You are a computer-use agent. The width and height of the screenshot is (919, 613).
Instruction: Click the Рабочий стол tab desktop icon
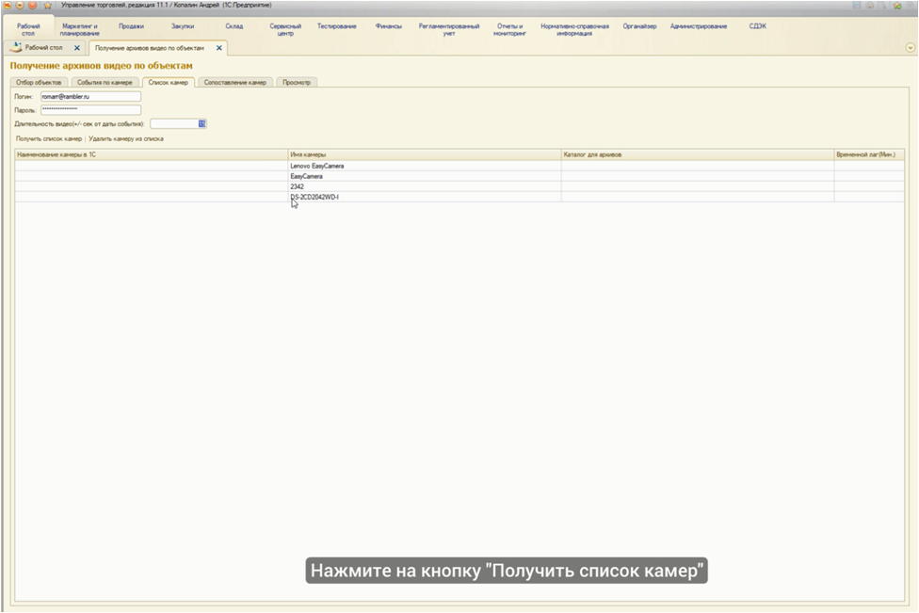tap(15, 47)
